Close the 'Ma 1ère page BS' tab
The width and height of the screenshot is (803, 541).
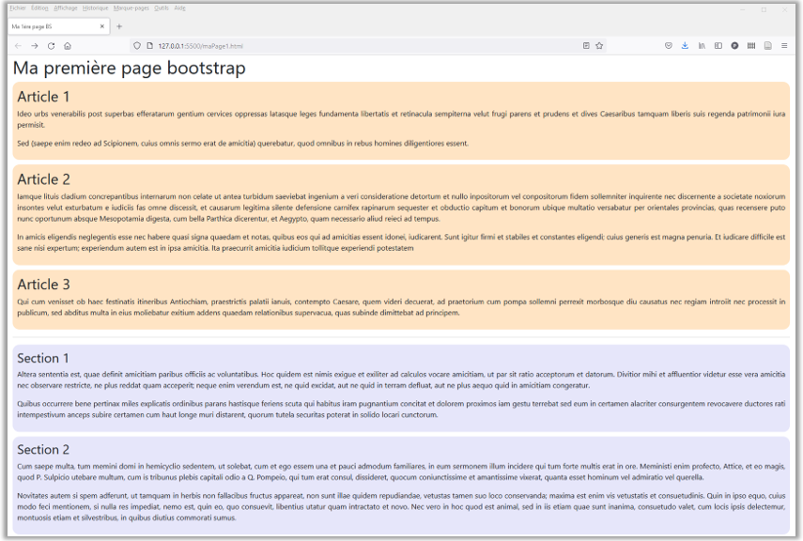[x=101, y=25]
